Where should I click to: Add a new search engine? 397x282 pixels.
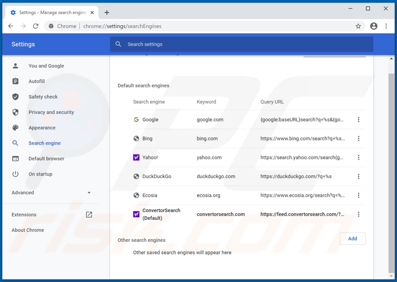(x=352, y=238)
